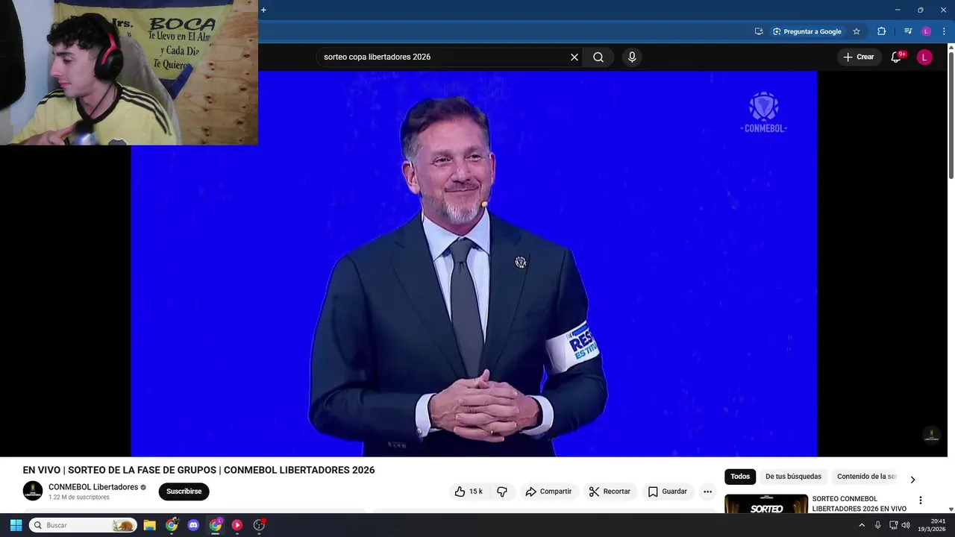This screenshot has width=955, height=537.
Task: Start voice search with microphone icon
Action: click(632, 57)
